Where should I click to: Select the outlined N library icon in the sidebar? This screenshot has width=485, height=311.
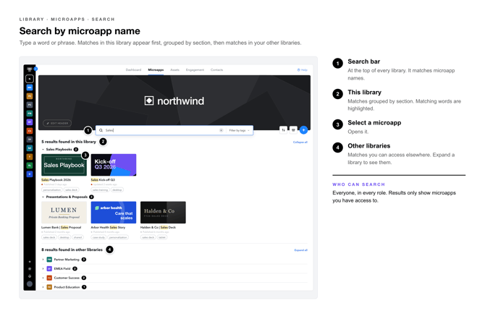click(30, 79)
